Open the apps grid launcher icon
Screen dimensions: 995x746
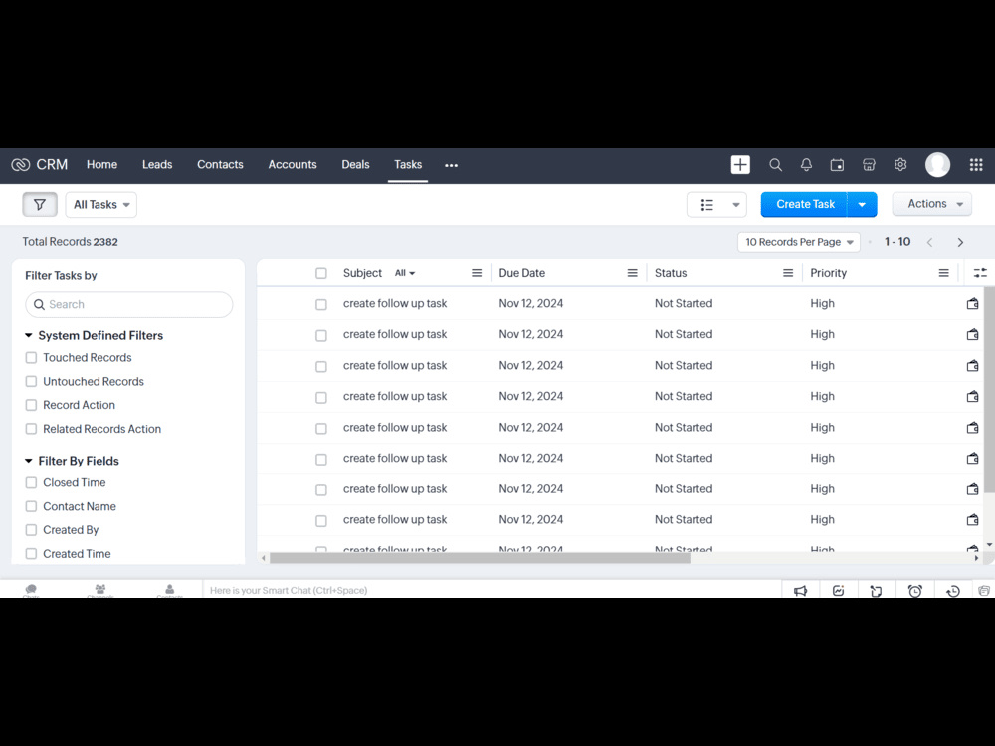click(x=976, y=165)
